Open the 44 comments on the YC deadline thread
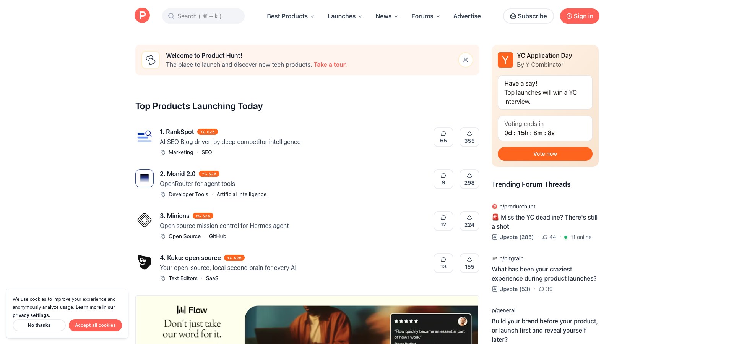Image resolution: width=734 pixels, height=344 pixels. point(549,237)
